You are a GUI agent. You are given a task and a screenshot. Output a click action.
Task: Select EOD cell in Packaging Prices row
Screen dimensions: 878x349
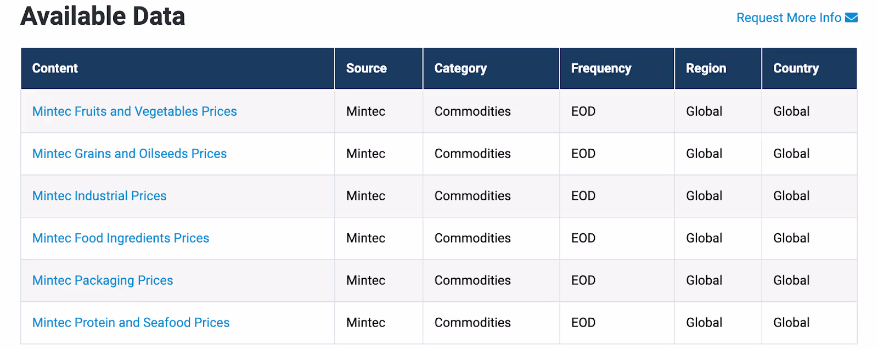(617, 280)
